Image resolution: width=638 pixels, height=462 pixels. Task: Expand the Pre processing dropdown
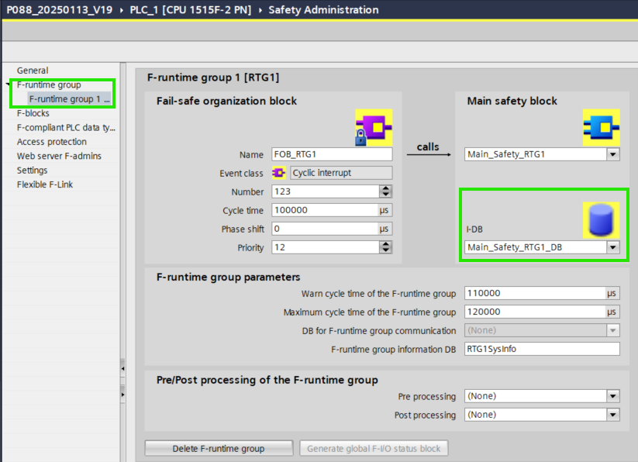click(612, 396)
